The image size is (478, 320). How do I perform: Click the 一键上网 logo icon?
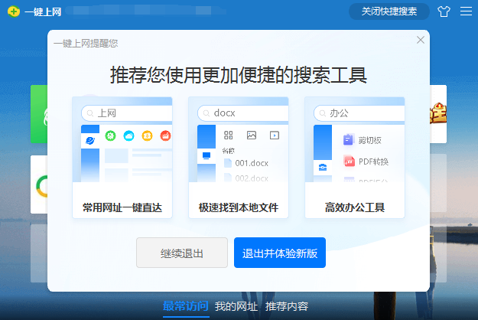click(13, 11)
